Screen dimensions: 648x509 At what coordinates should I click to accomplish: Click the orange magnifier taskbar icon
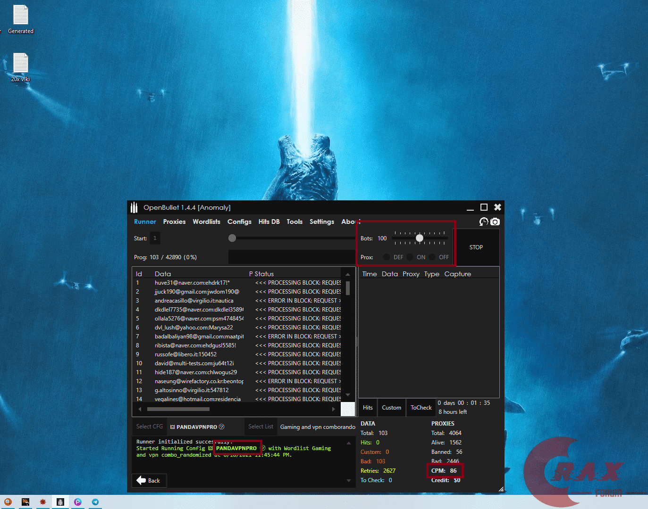(x=8, y=502)
